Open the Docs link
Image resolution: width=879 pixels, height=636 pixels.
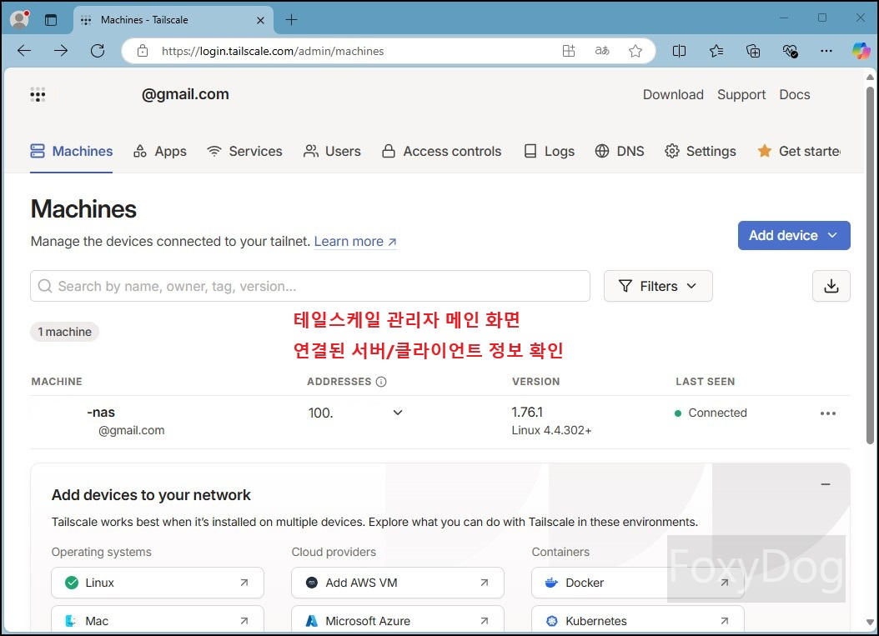click(x=794, y=95)
